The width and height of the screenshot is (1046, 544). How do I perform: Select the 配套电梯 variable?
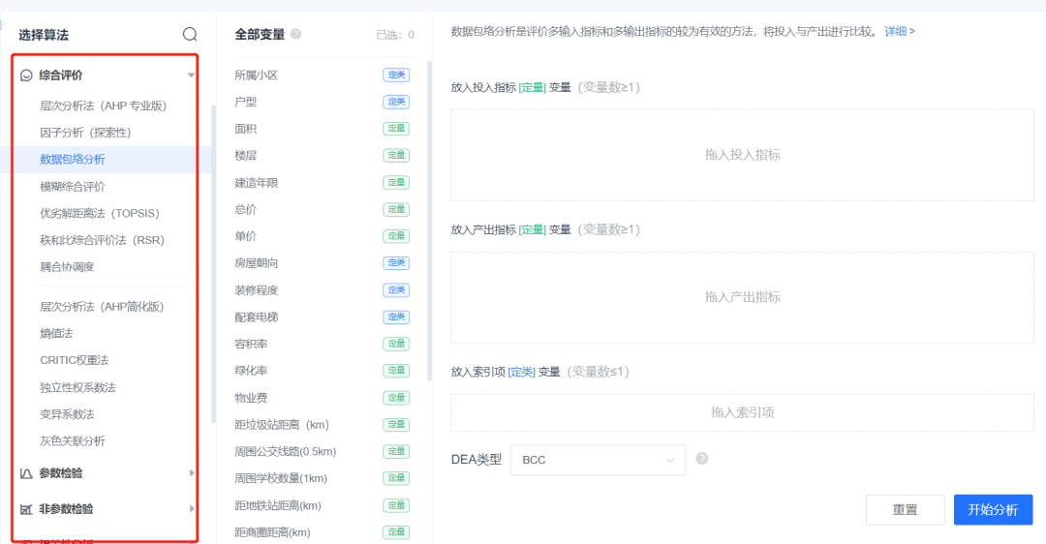pyautogui.click(x=256, y=317)
